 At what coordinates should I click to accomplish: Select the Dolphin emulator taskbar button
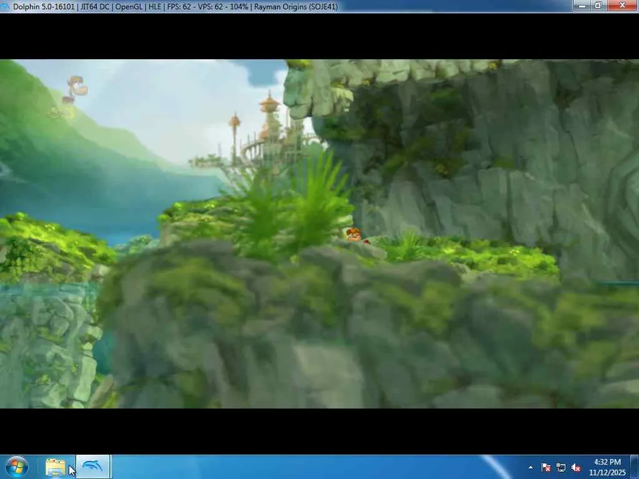(x=92, y=467)
